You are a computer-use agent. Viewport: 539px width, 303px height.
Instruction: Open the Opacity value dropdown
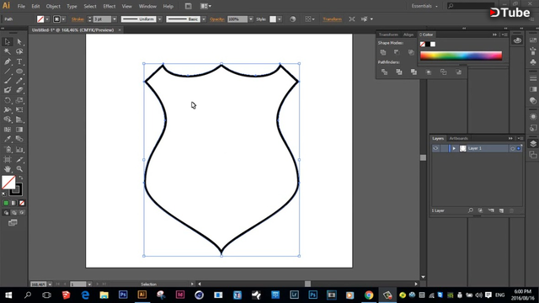click(251, 19)
